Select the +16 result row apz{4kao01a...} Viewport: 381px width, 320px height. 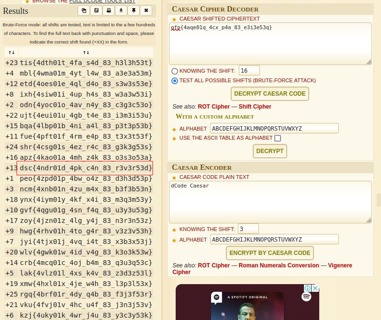[78, 157]
